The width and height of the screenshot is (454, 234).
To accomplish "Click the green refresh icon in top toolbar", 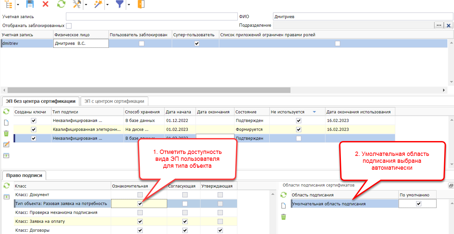I will click(x=61, y=4).
